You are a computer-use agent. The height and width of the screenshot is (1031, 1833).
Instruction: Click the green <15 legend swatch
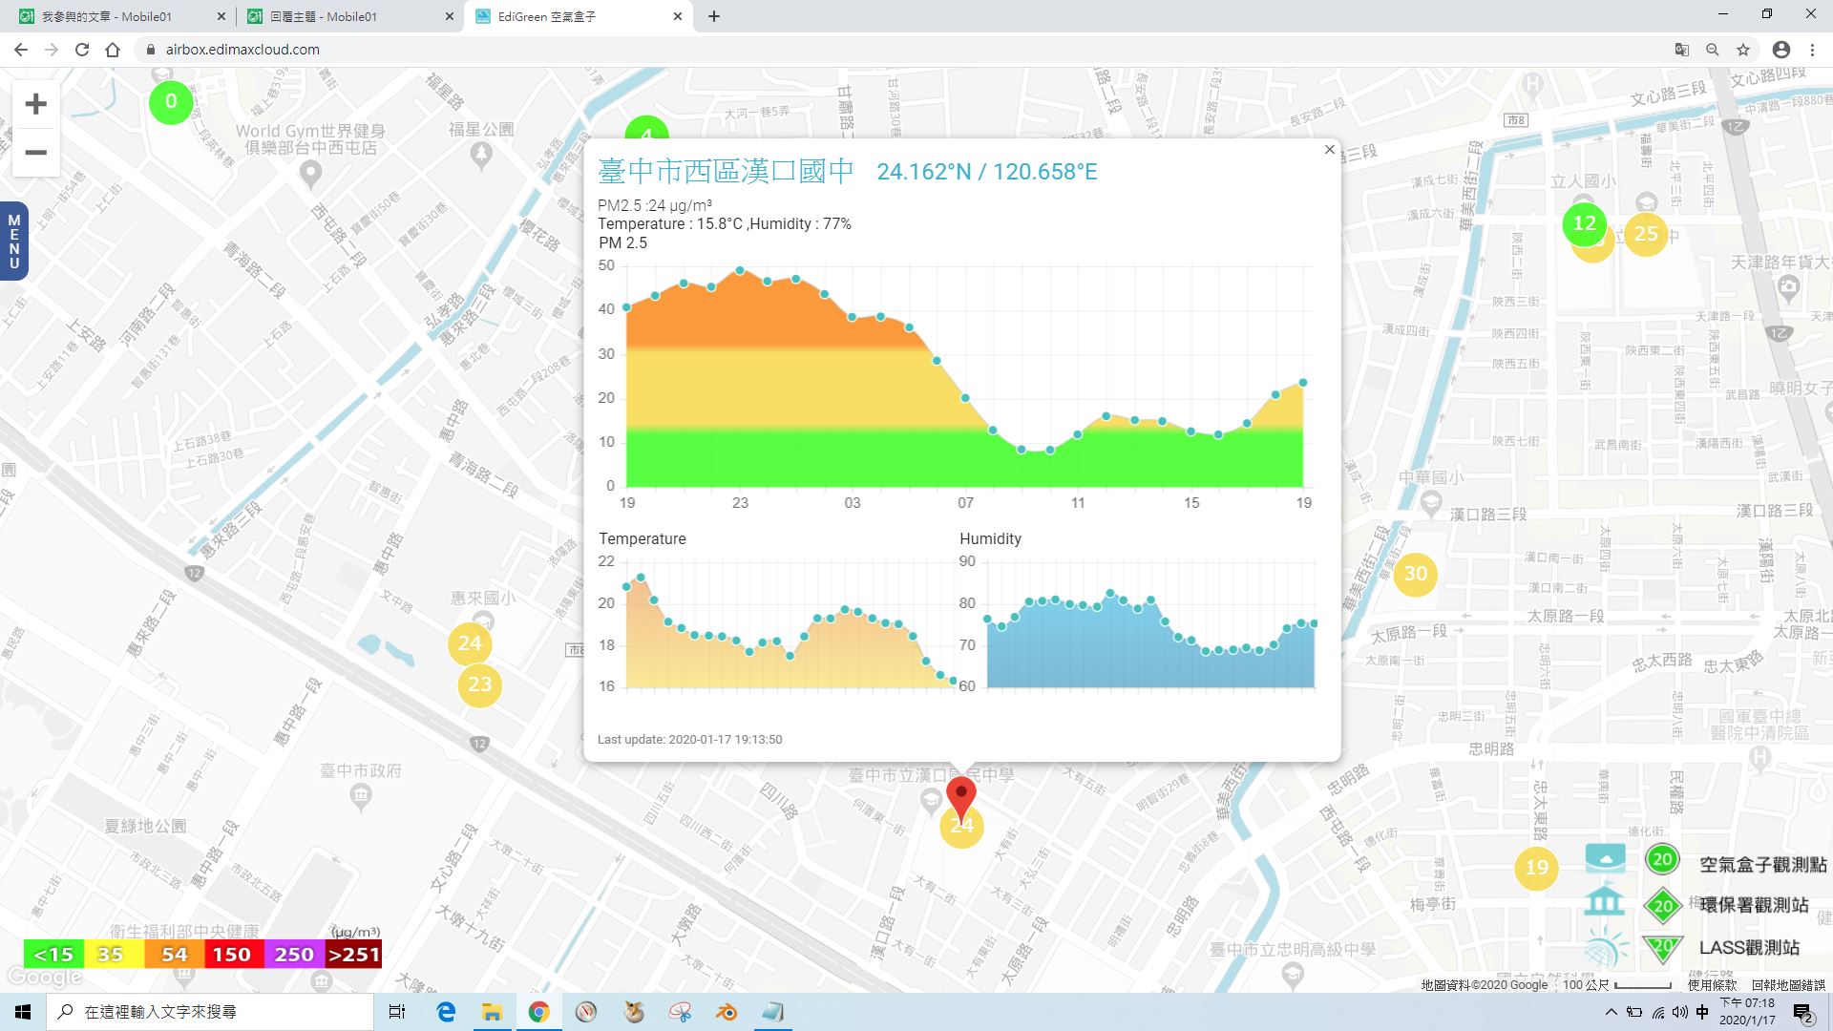click(53, 954)
